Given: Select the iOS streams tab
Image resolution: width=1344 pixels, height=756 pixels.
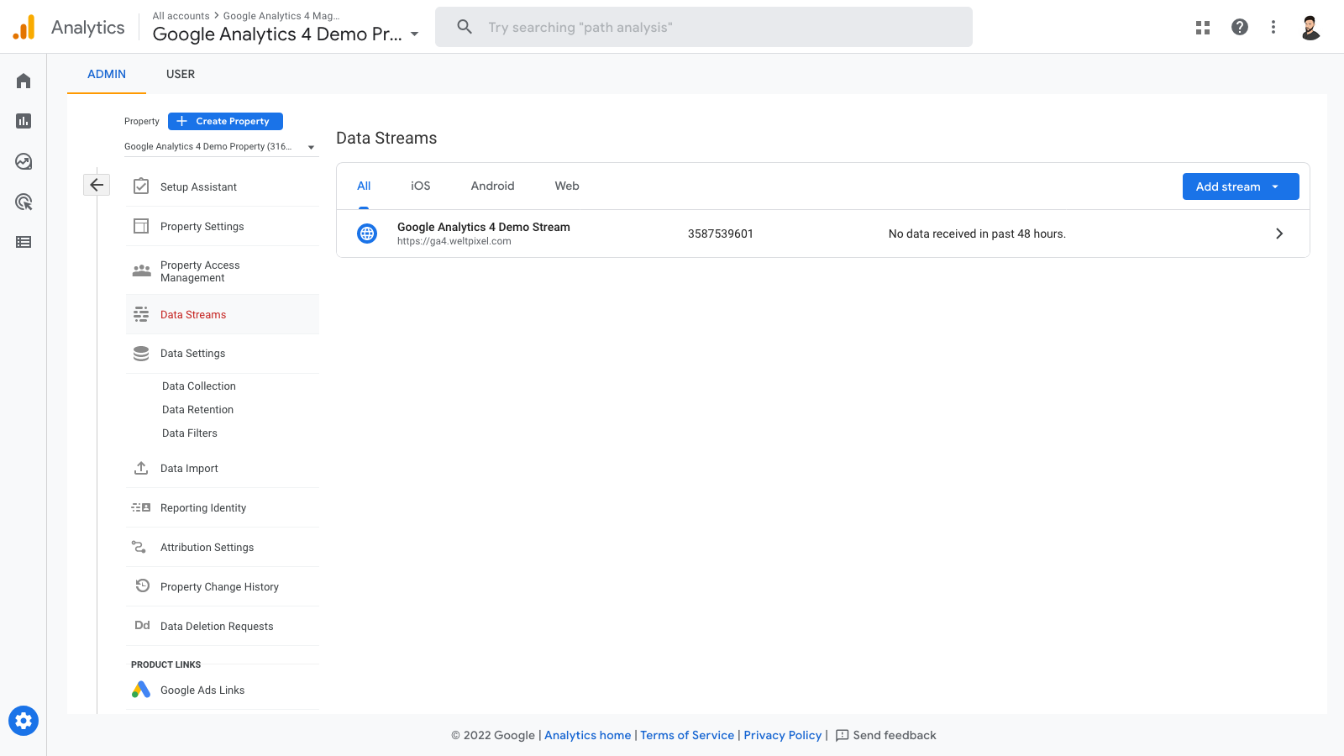Looking at the screenshot, I should click(x=421, y=186).
